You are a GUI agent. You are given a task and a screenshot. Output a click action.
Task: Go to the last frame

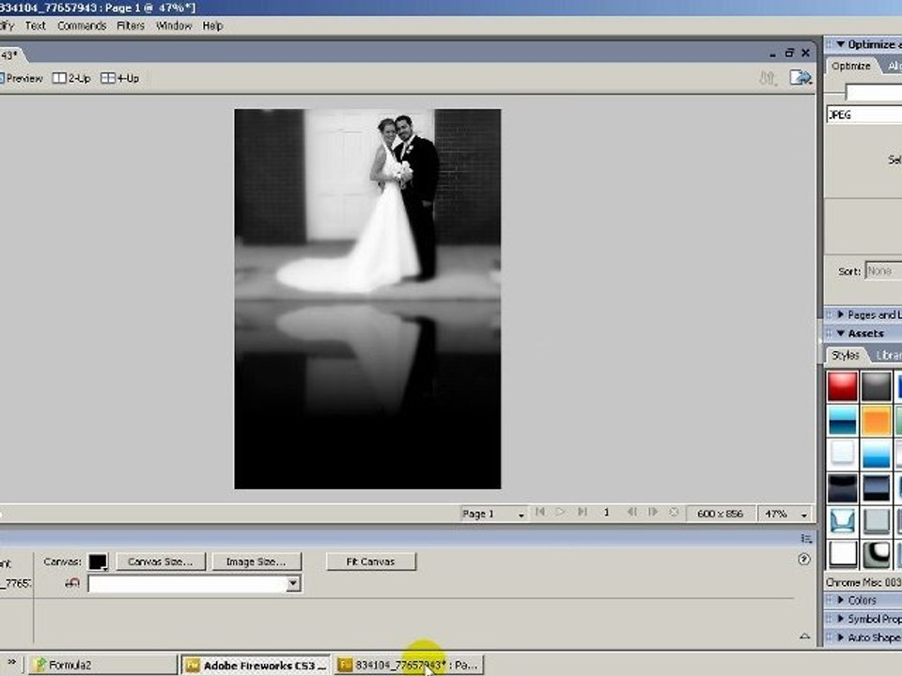[583, 513]
